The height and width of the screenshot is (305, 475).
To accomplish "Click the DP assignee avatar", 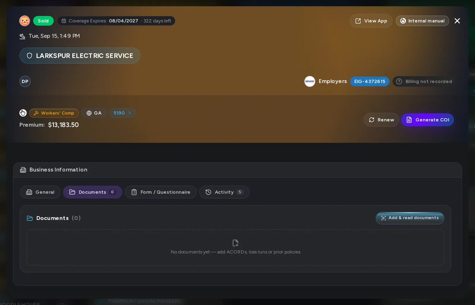I will click(x=25, y=81).
